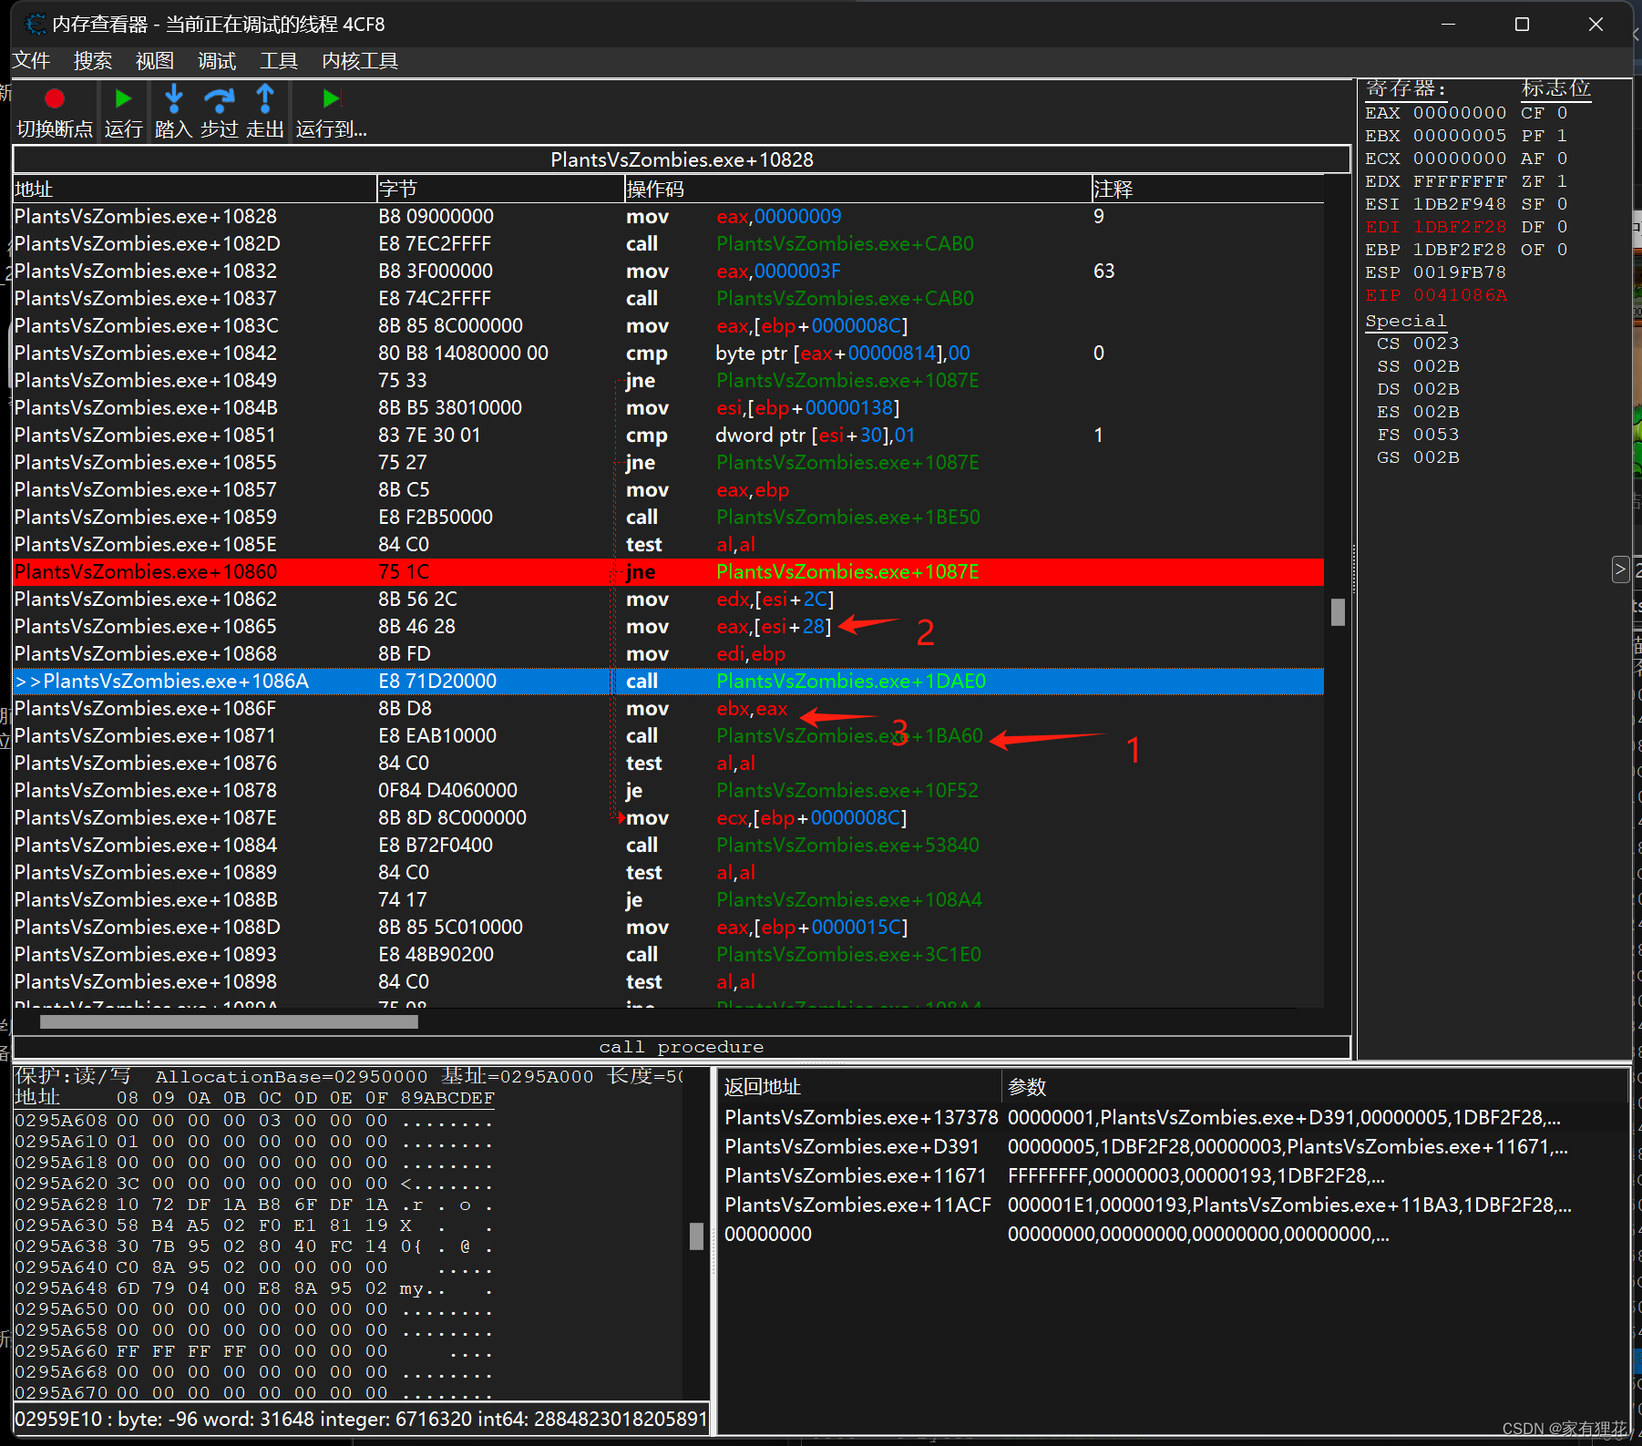Click the EDX FFFFFFFF register value

pos(1435,181)
